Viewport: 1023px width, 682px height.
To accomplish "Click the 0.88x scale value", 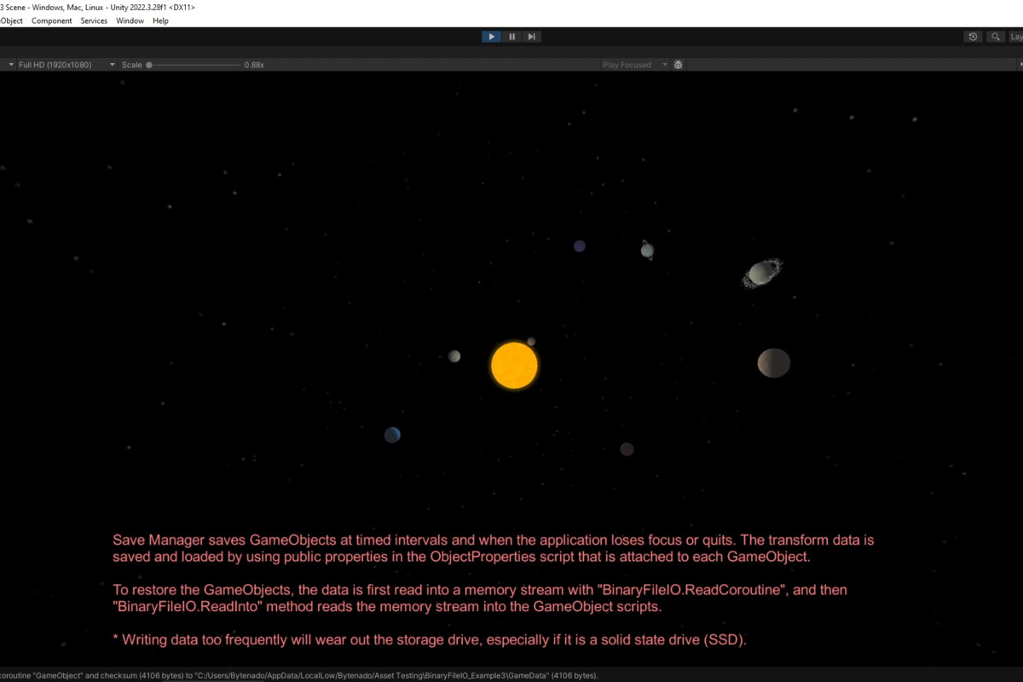I will [254, 65].
